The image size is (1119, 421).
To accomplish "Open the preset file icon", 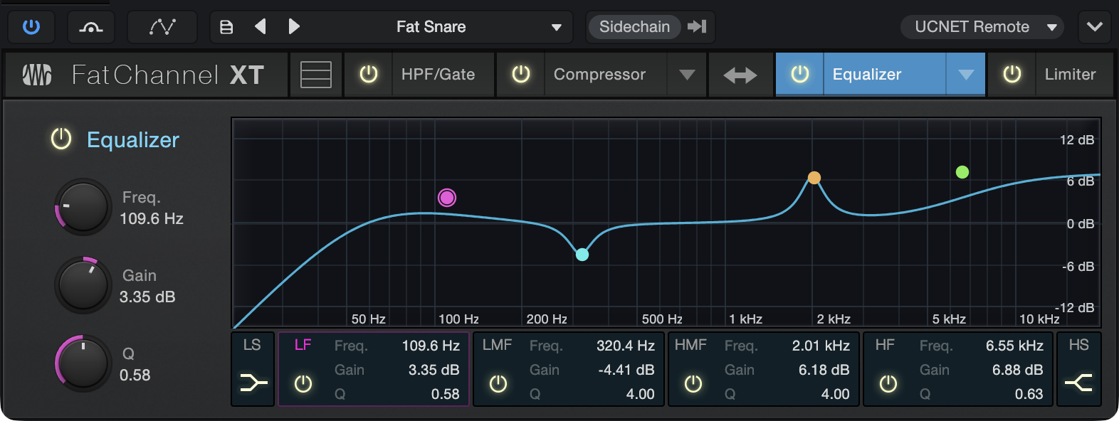I will (x=226, y=27).
